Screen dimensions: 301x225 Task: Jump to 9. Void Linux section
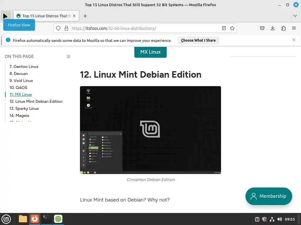click(21, 81)
